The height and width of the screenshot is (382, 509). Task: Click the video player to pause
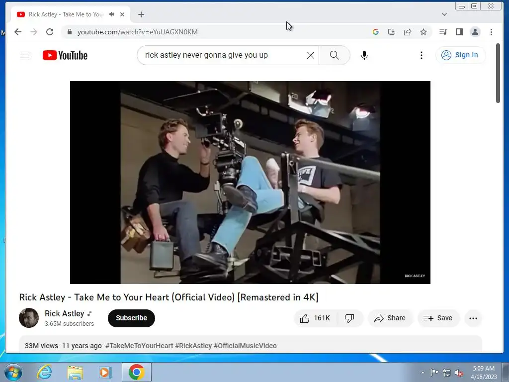coord(250,182)
